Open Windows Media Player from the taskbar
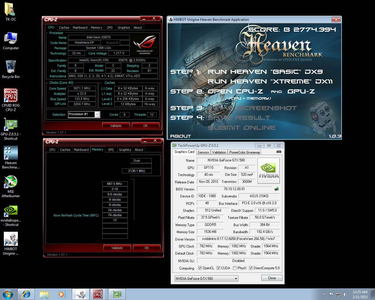375x300 pixels. (x=62, y=294)
